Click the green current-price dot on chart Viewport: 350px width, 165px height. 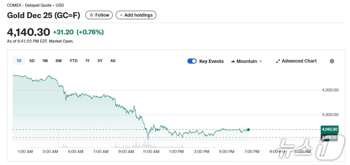click(x=248, y=129)
